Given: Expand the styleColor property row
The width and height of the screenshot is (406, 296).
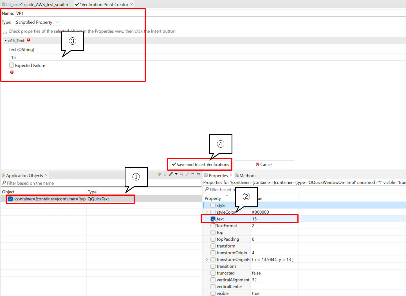Looking at the screenshot, I should point(207,212).
